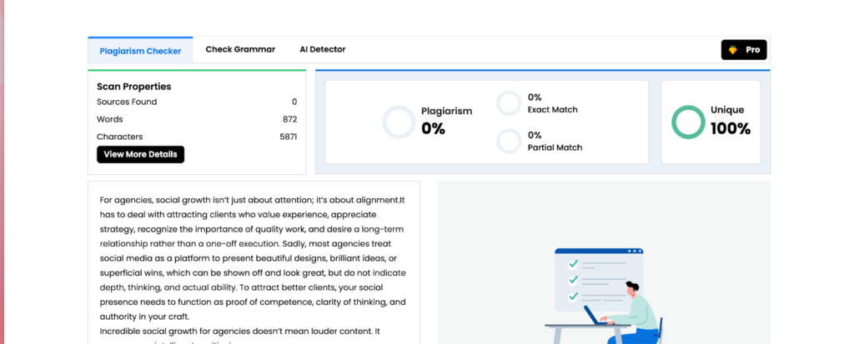Click the Words count row

tap(196, 119)
